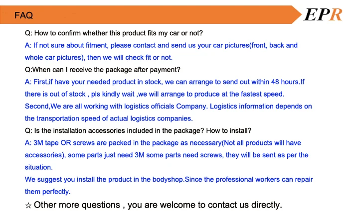349x217 pixels.
Task: Click the text them perfectly.
Action: tap(48, 192)
